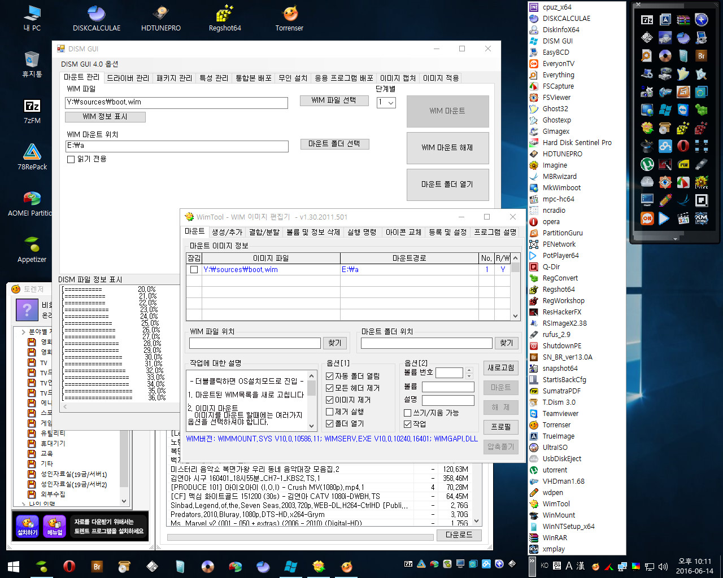
Task: Launch rufus_2.9 from the program list
Action: click(x=556, y=335)
